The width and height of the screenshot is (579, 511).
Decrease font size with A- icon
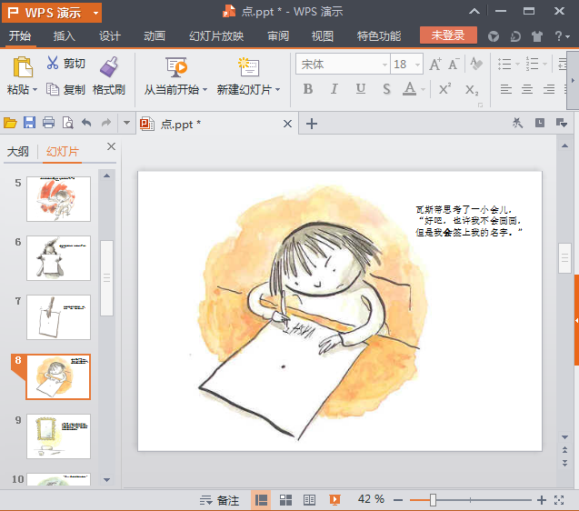pos(454,65)
